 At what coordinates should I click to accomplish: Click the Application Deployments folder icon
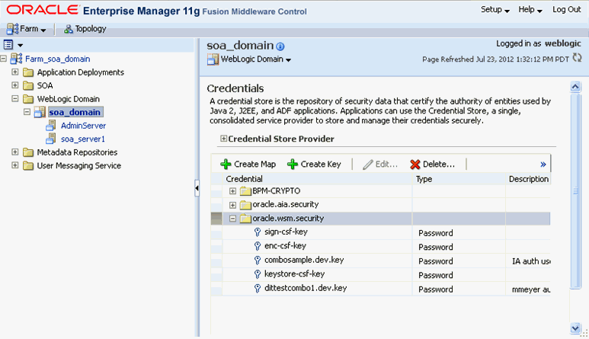pos(28,72)
